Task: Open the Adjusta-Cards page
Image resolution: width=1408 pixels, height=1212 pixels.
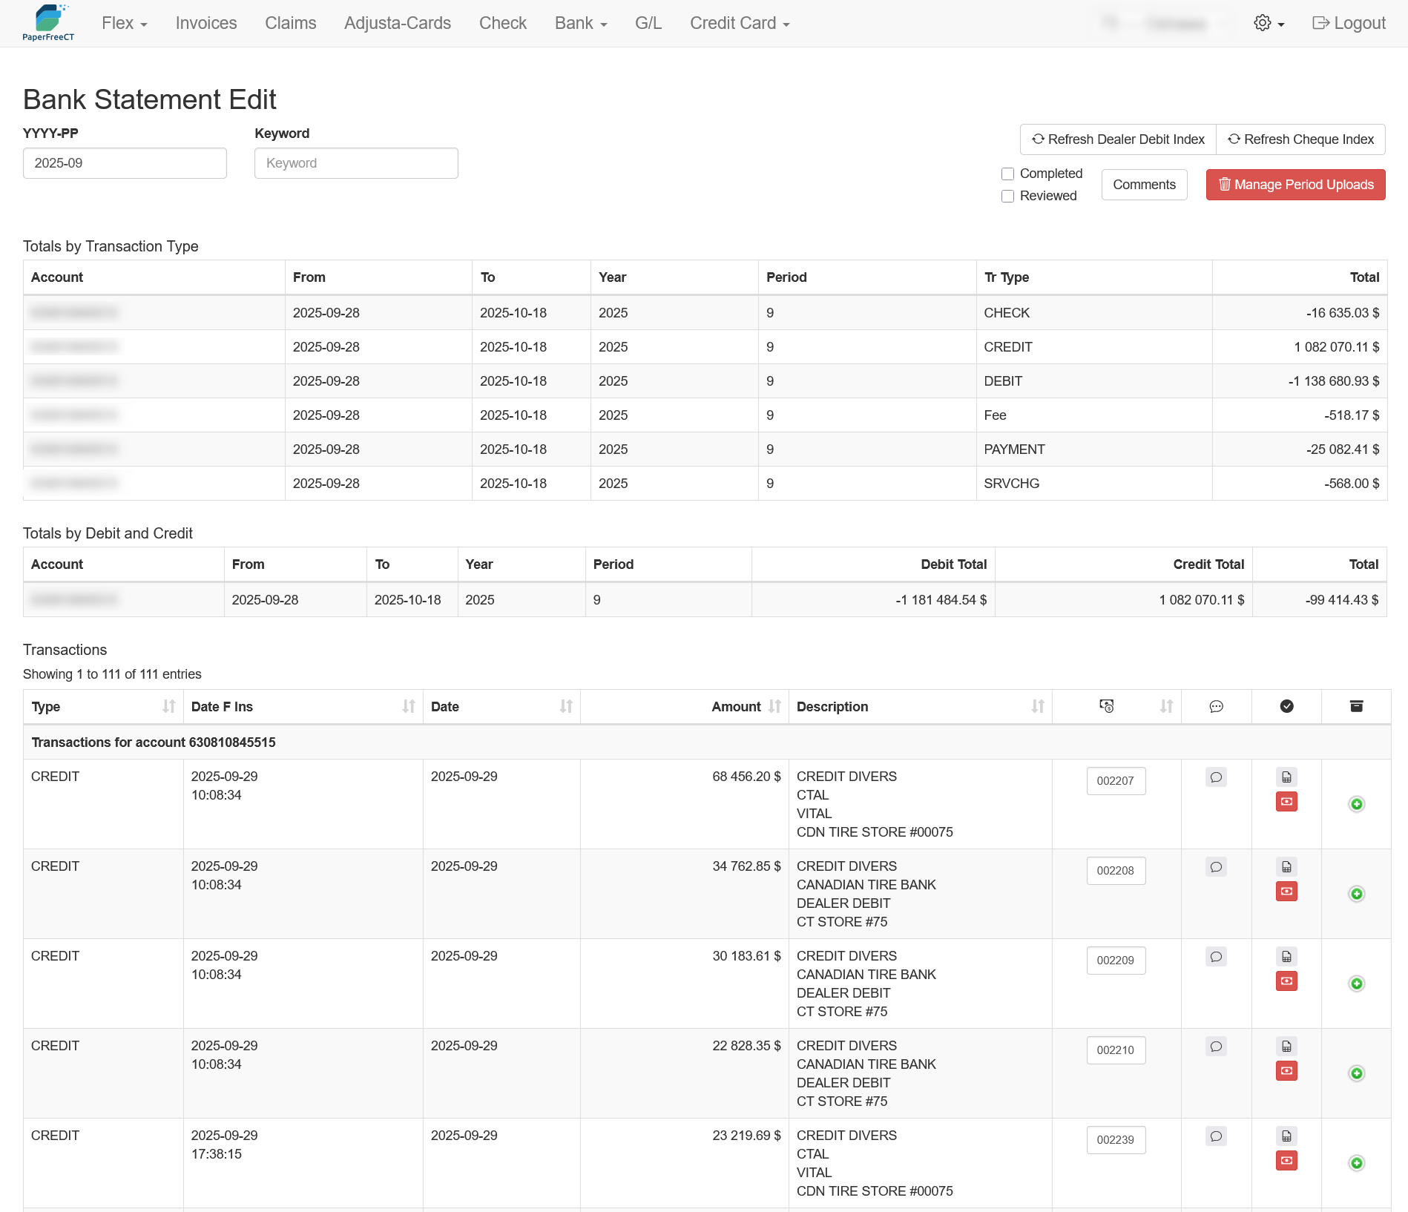Action: point(398,23)
